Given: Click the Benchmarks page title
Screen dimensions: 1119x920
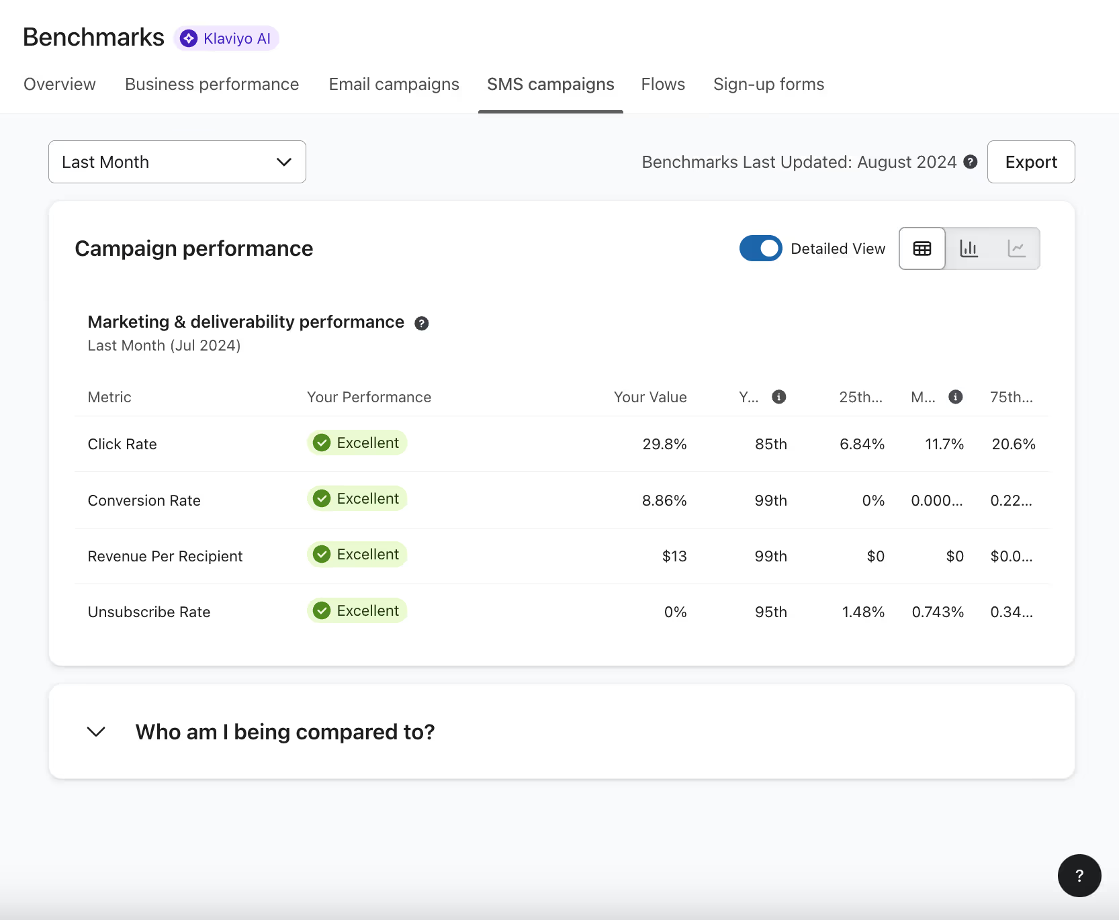Looking at the screenshot, I should [93, 37].
